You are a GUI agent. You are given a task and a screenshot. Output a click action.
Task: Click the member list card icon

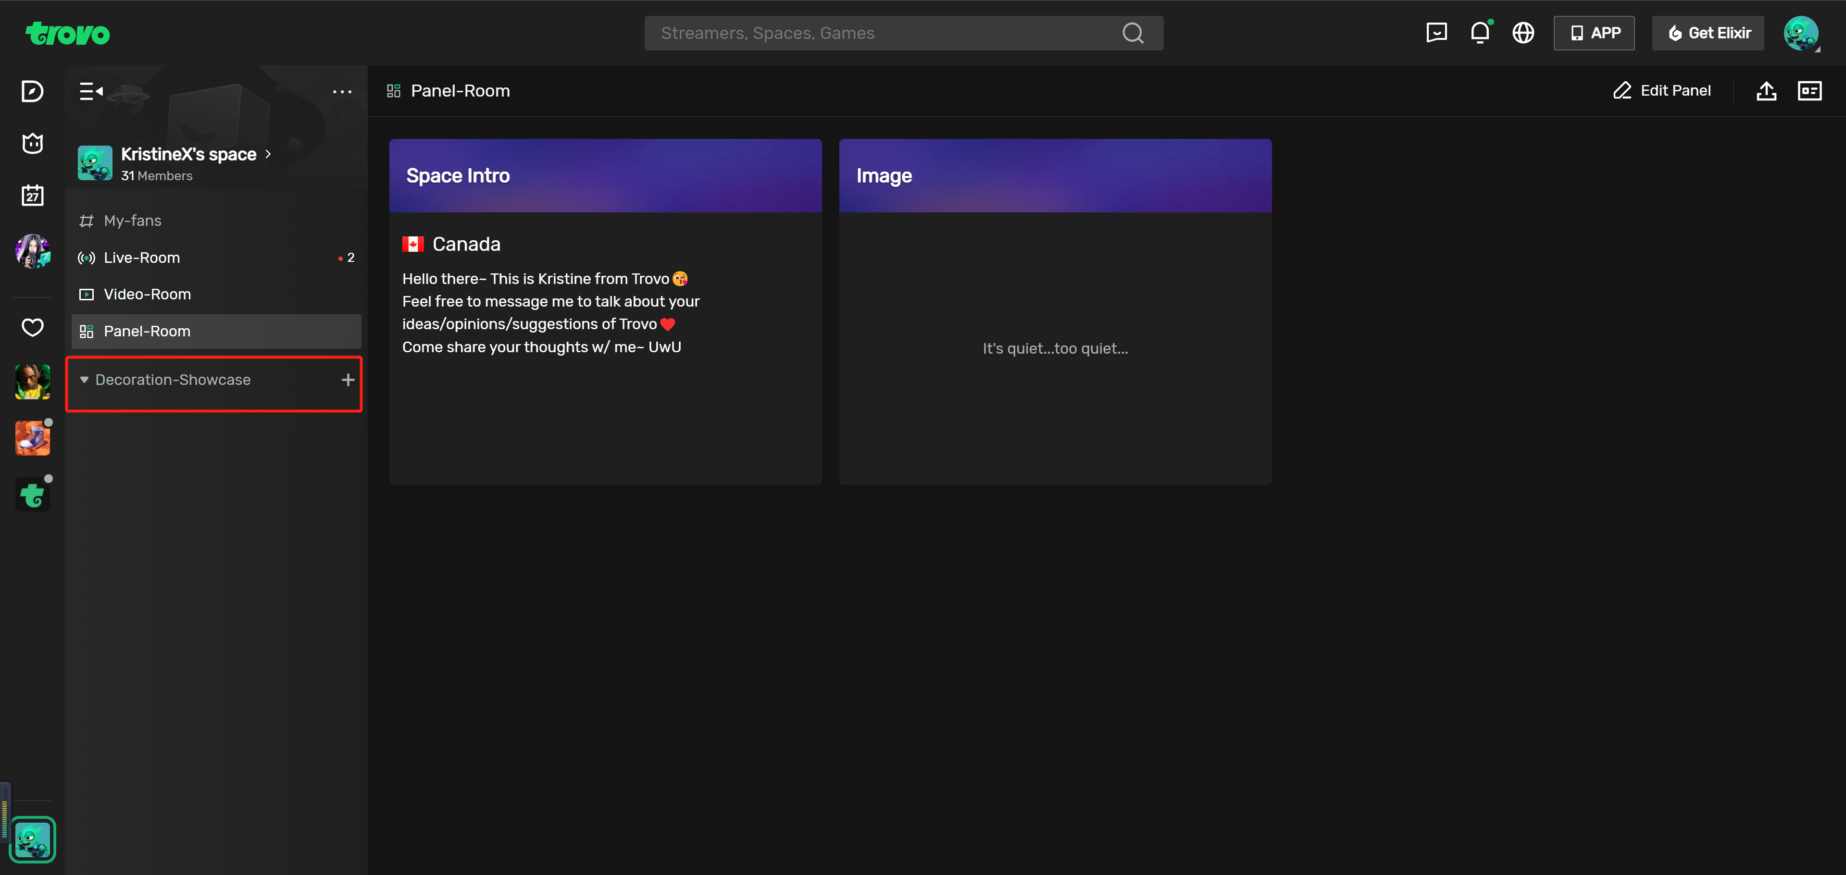coord(1809,91)
